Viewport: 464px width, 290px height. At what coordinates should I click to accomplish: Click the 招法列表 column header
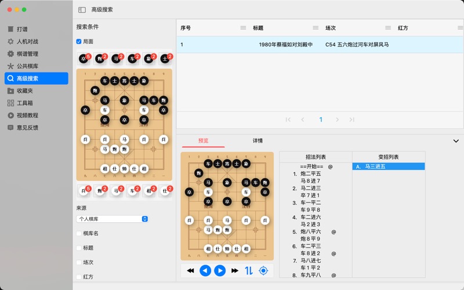pyautogui.click(x=316, y=157)
